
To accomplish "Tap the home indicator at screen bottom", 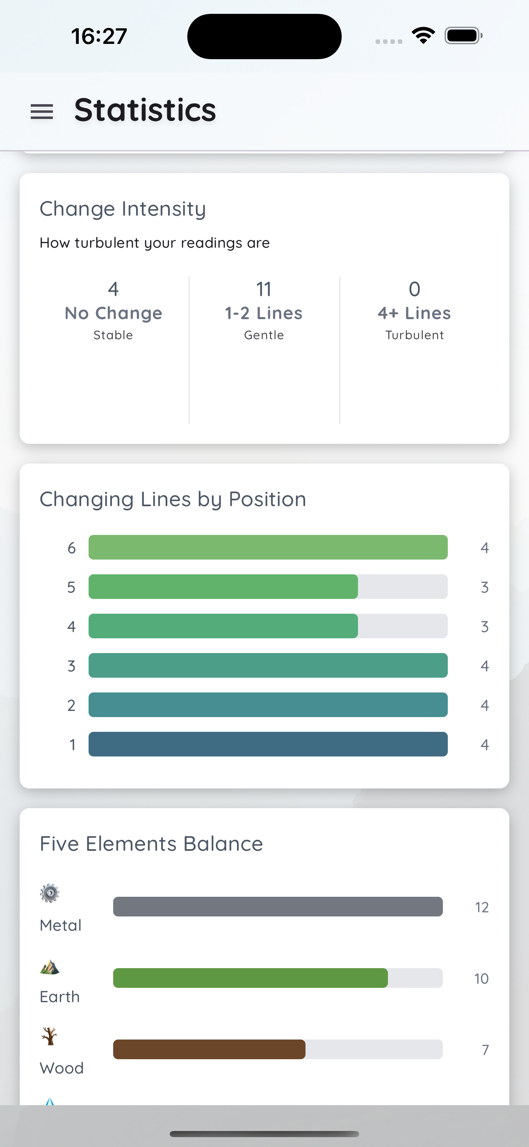I will point(264,1132).
